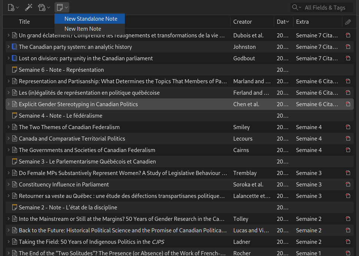The width and height of the screenshot is (359, 256).
Task: Expand The Two Themes of Canadian Federalism
Action: pyautogui.click(x=9, y=127)
